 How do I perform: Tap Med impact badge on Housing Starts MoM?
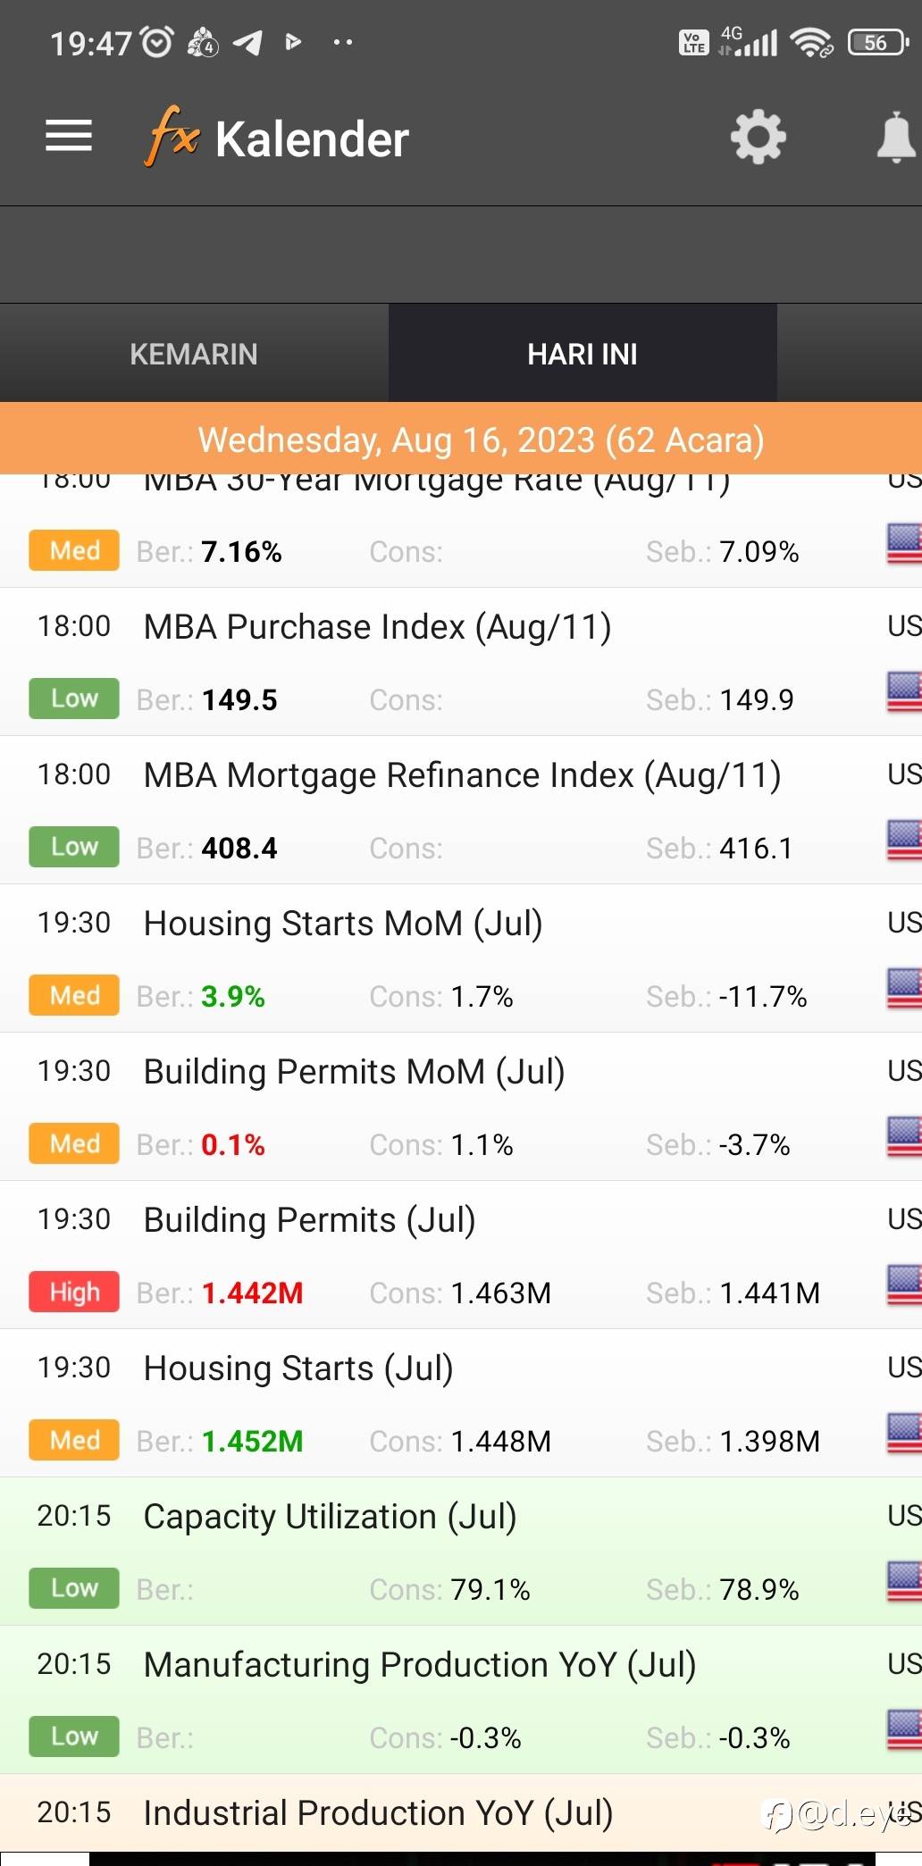(74, 995)
